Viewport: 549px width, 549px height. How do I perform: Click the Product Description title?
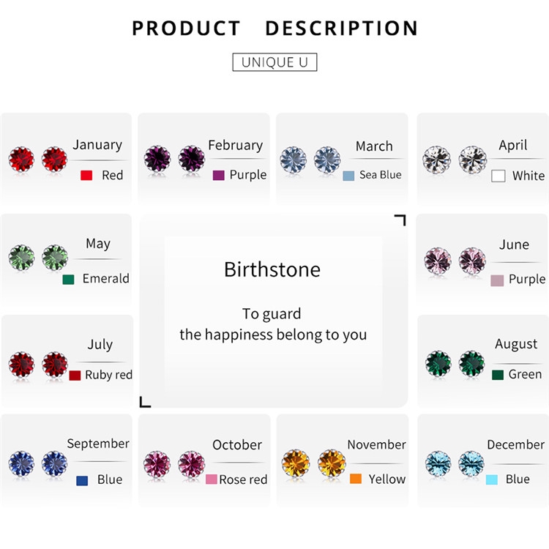pyautogui.click(x=274, y=29)
